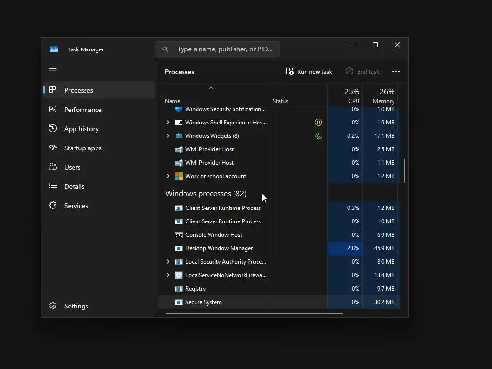This screenshot has width=492, height=369.
Task: Click the Task Manager app icon
Action: coord(54,49)
